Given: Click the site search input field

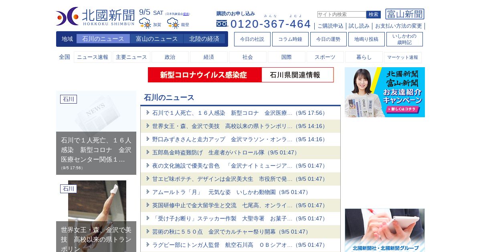Looking at the screenshot, I should click(342, 14).
